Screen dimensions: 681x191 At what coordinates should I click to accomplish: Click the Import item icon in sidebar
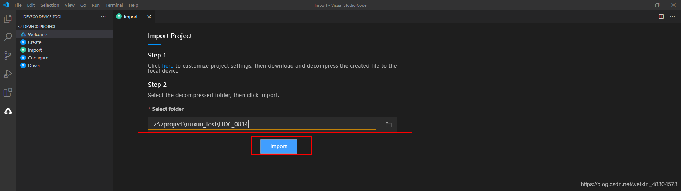[x=23, y=50]
